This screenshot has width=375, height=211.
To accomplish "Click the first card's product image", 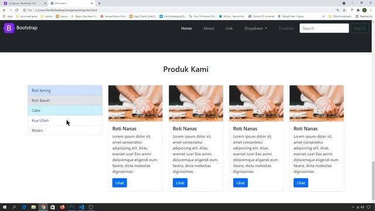I will click(135, 103).
